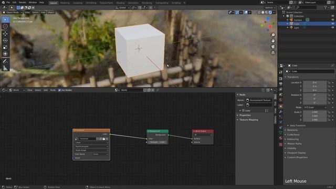The image size is (336, 189).
Task: Switch to the Shading workspace tab
Action: tap(120, 3)
